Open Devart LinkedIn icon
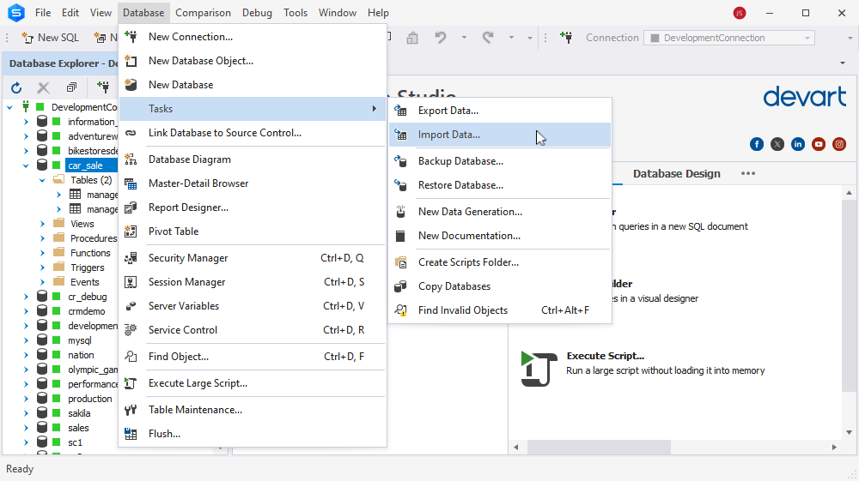This screenshot has height=481, width=859. (798, 144)
